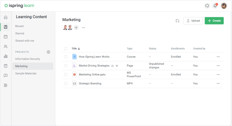232x126 pixels.
Task: Click the MP4 type cell
Action: click(130, 83)
